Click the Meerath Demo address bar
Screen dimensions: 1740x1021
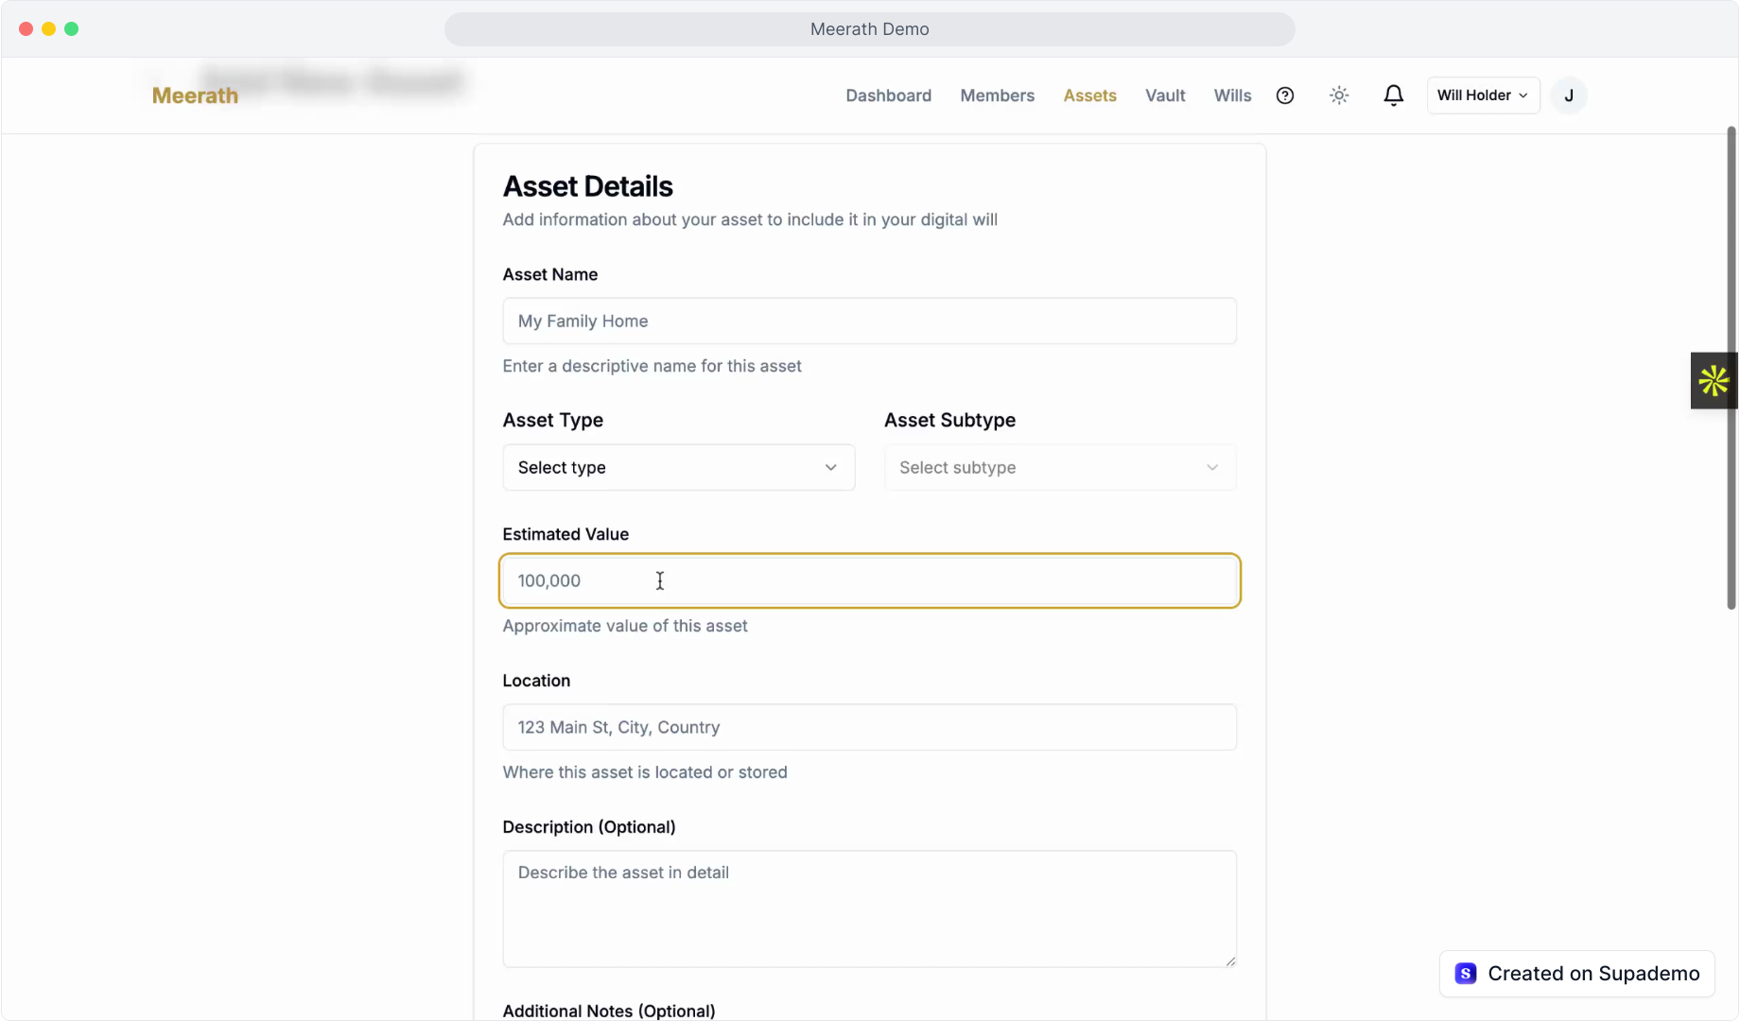click(869, 29)
